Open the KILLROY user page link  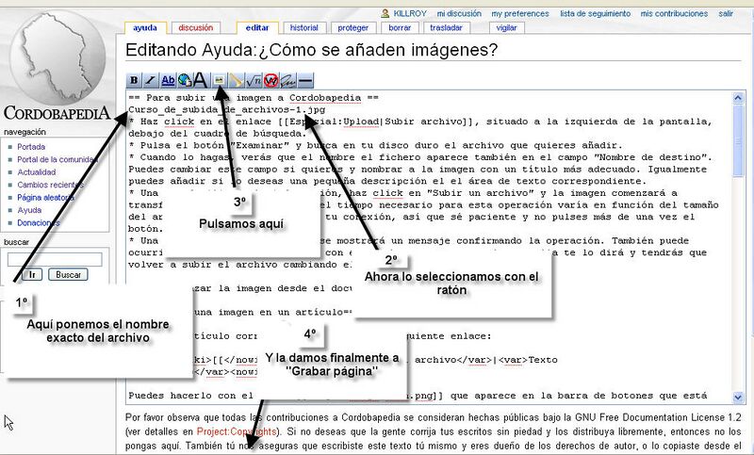click(410, 14)
